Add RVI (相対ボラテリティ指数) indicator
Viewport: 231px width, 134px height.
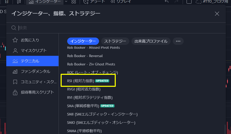point(90,98)
